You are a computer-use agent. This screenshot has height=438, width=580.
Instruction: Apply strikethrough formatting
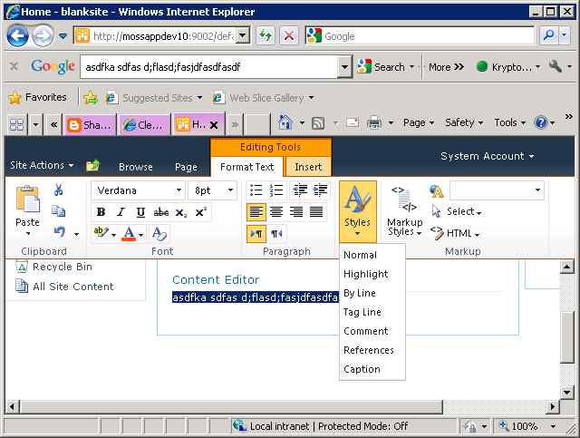(x=161, y=212)
